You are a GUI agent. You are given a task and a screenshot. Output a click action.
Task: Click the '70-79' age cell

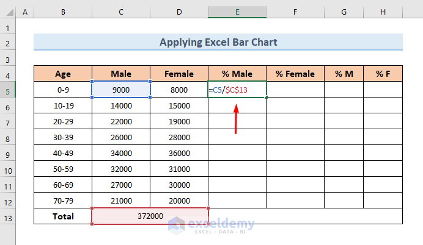[63, 201]
